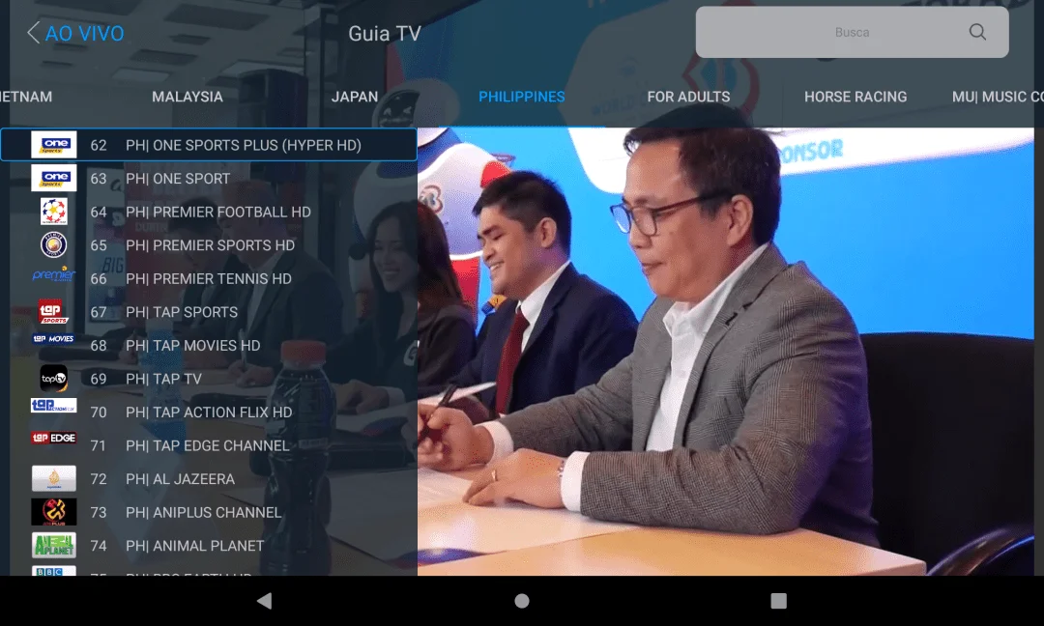Image resolution: width=1044 pixels, height=626 pixels.
Task: Tap the Premier Tennis logo
Action: pos(54,274)
